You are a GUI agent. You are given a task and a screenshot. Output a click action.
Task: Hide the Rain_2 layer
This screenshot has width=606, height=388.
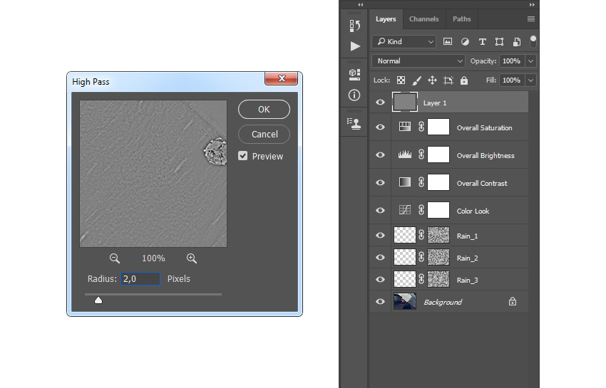tap(380, 258)
